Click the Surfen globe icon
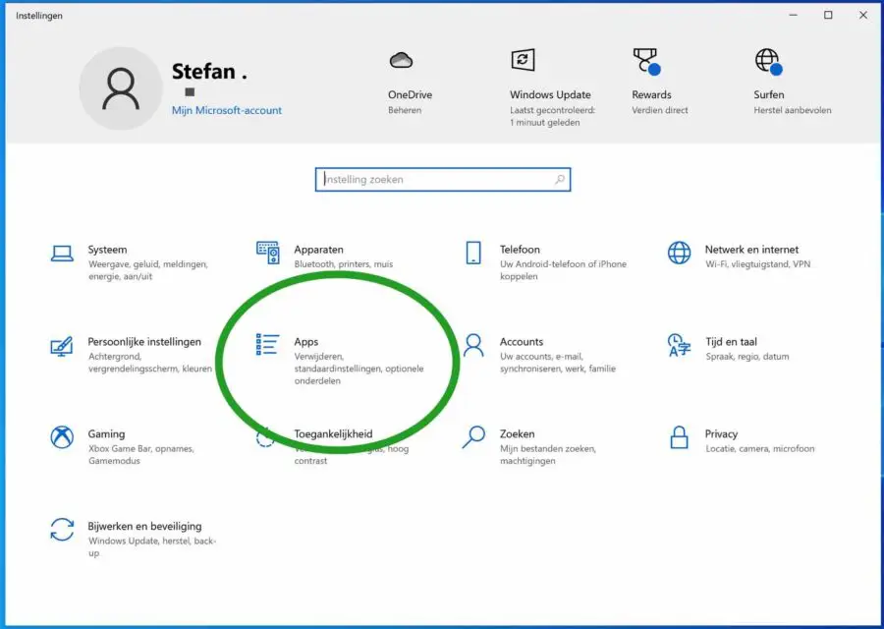Image resolution: width=884 pixels, height=629 pixels. pyautogui.click(x=768, y=61)
